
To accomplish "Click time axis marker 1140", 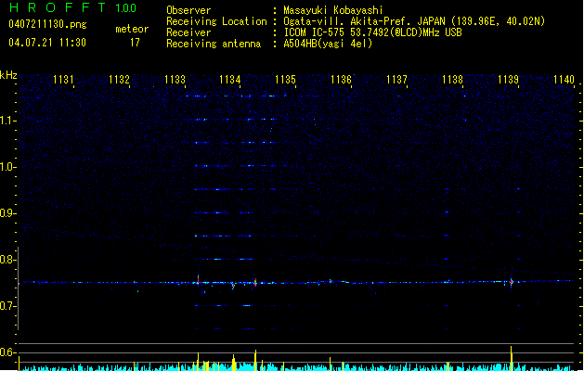I will click(x=564, y=80).
